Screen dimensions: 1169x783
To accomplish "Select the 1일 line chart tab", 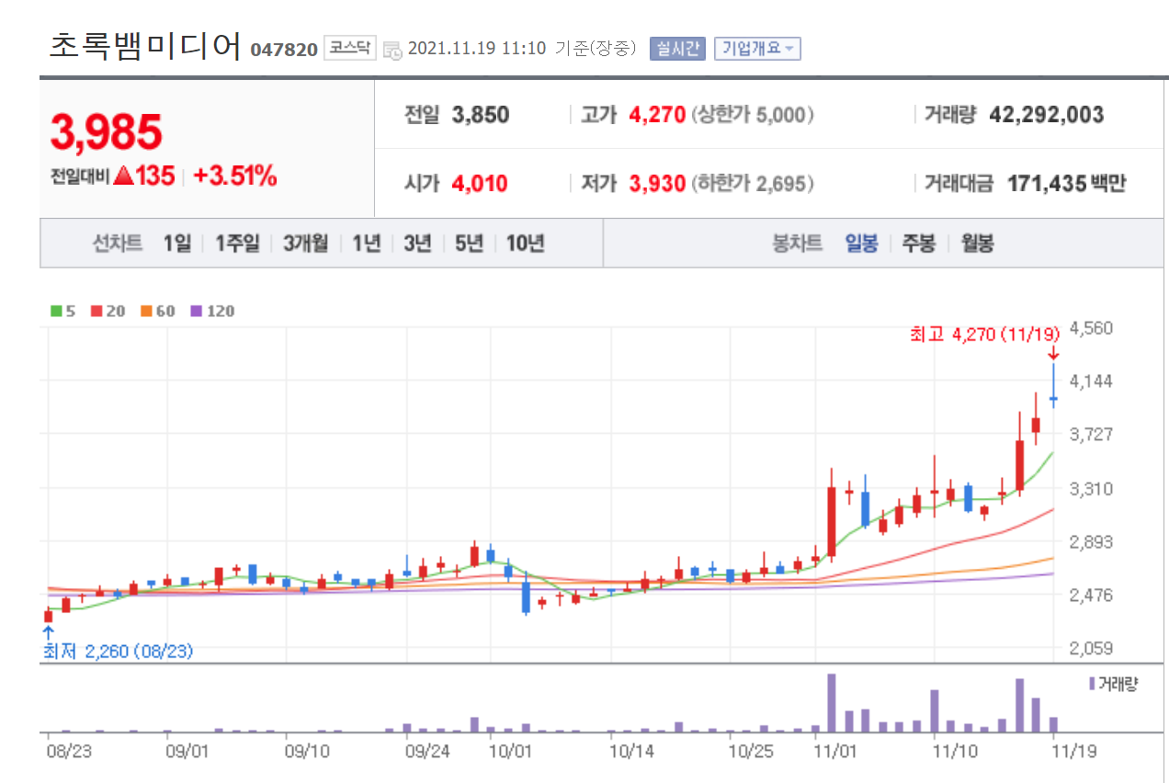I will click(x=176, y=244).
